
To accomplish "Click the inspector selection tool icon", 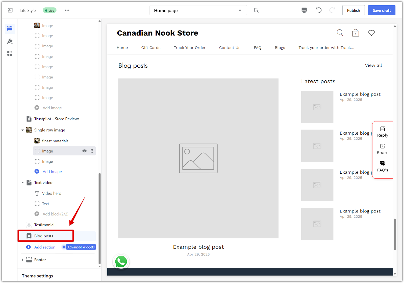I will click(256, 10).
